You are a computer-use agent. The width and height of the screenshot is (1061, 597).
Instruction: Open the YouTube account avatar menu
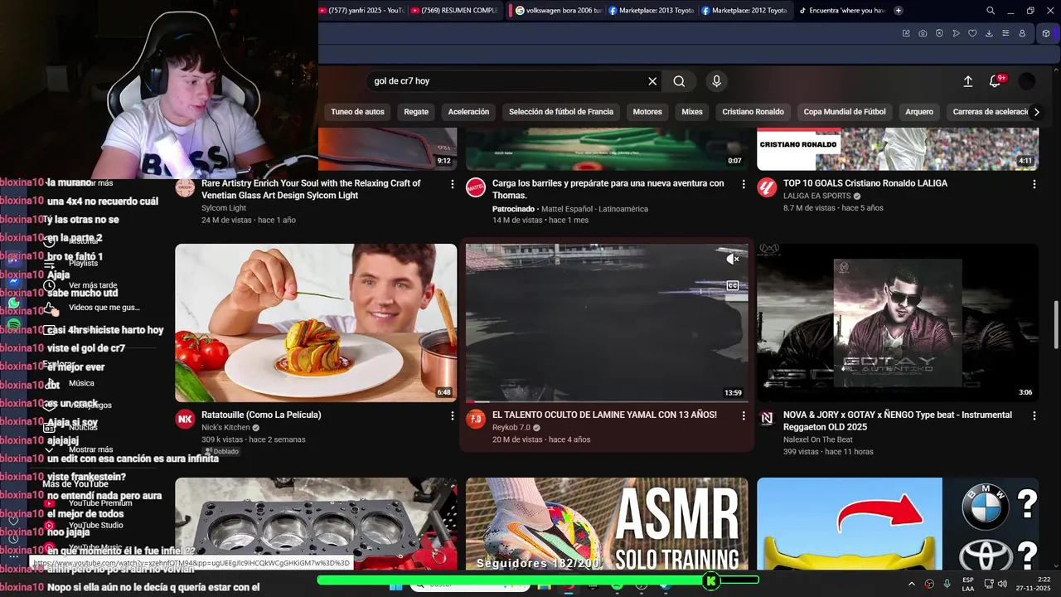[1027, 81]
